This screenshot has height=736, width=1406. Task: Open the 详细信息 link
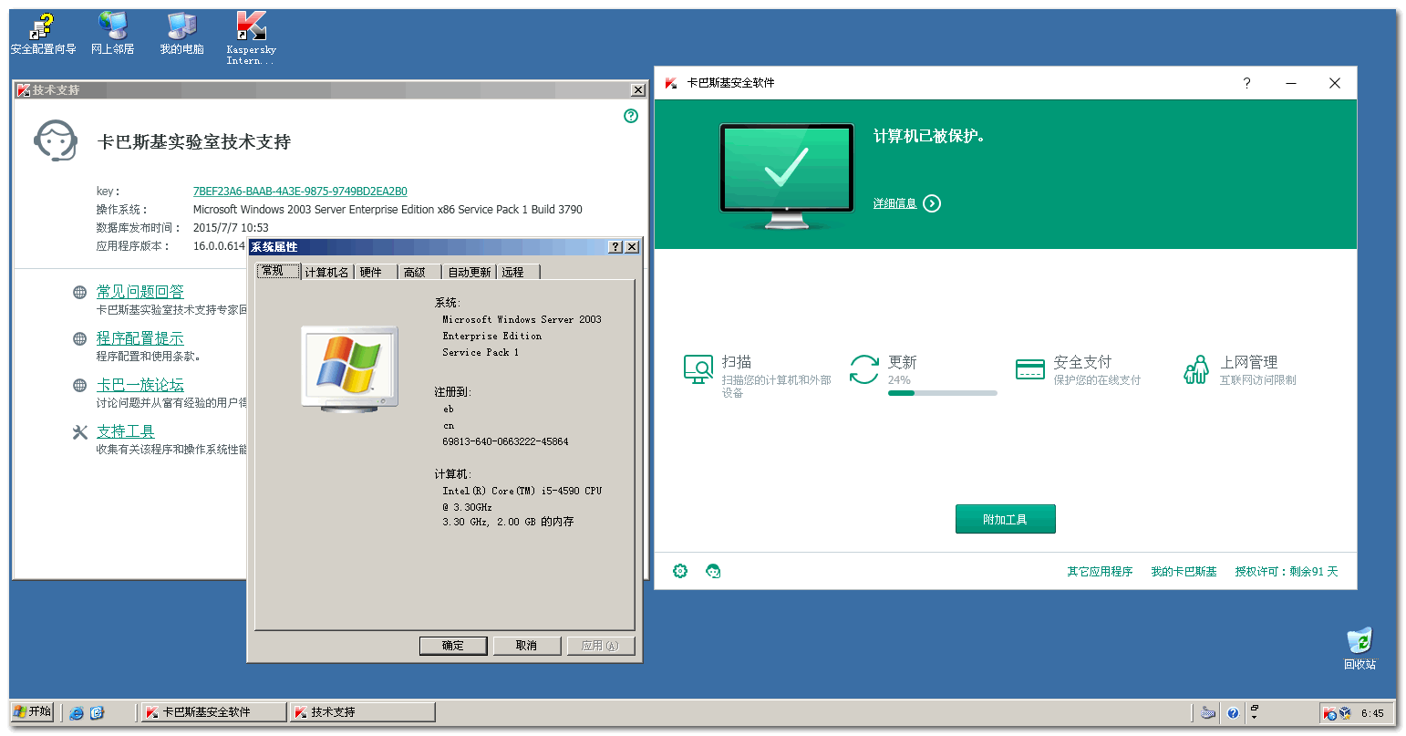coord(894,203)
